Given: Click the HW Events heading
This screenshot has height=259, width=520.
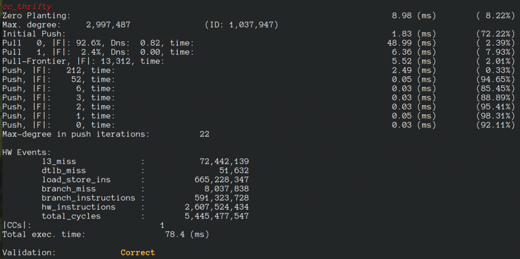Looking at the screenshot, I should click(x=26, y=153).
